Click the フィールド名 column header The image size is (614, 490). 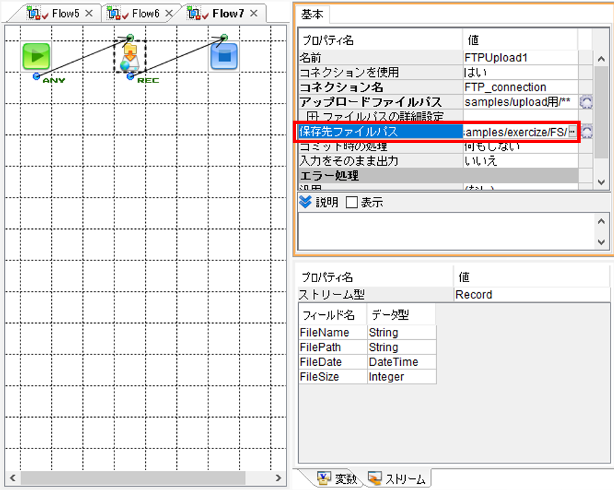coord(333,315)
